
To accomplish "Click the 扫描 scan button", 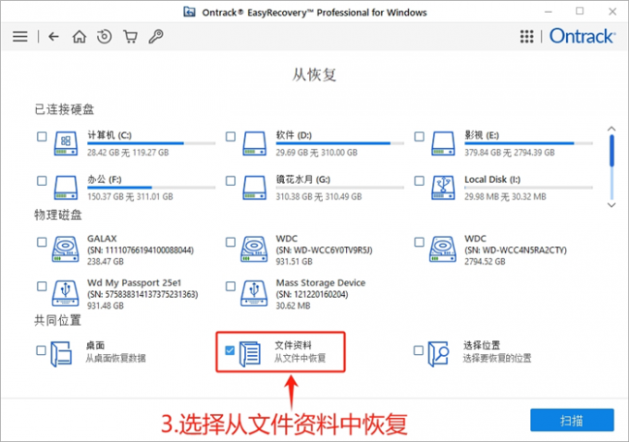I will [572, 420].
